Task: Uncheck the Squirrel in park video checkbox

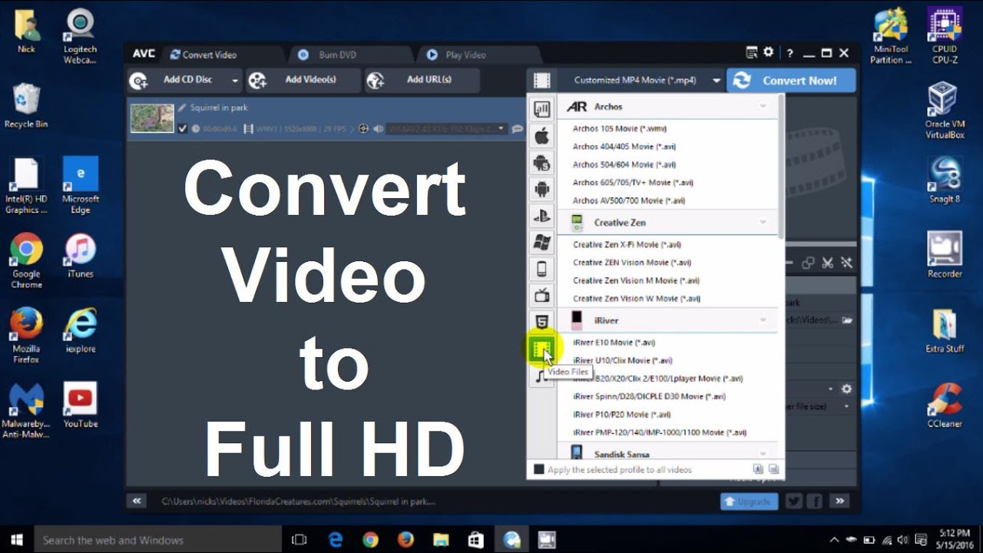Action: (x=183, y=128)
